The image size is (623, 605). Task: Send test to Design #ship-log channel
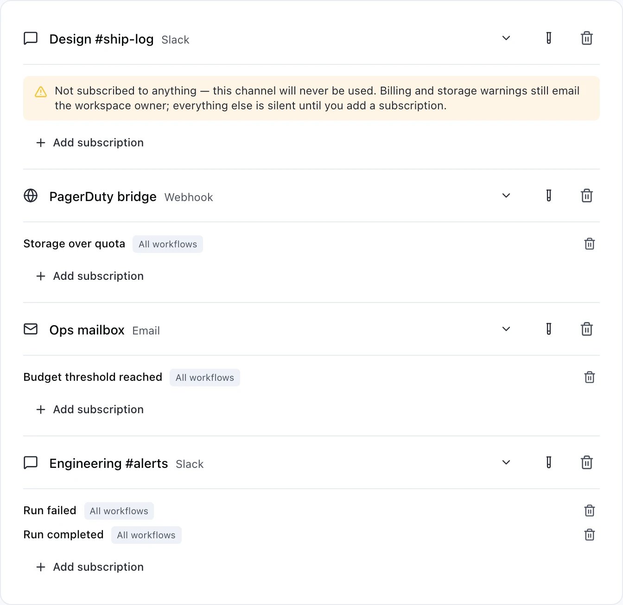(x=549, y=38)
